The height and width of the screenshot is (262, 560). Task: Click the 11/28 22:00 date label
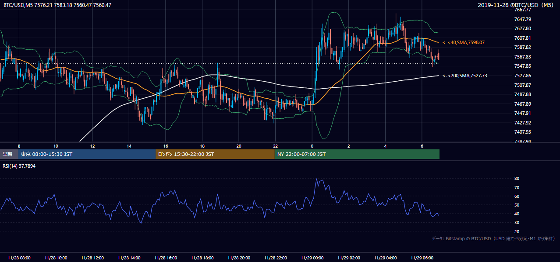pos(275,258)
